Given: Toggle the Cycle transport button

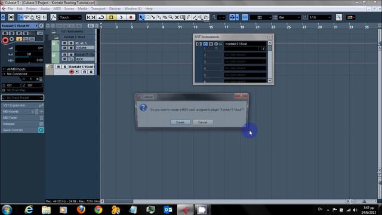Looking at the screenshot, I should (101, 17).
